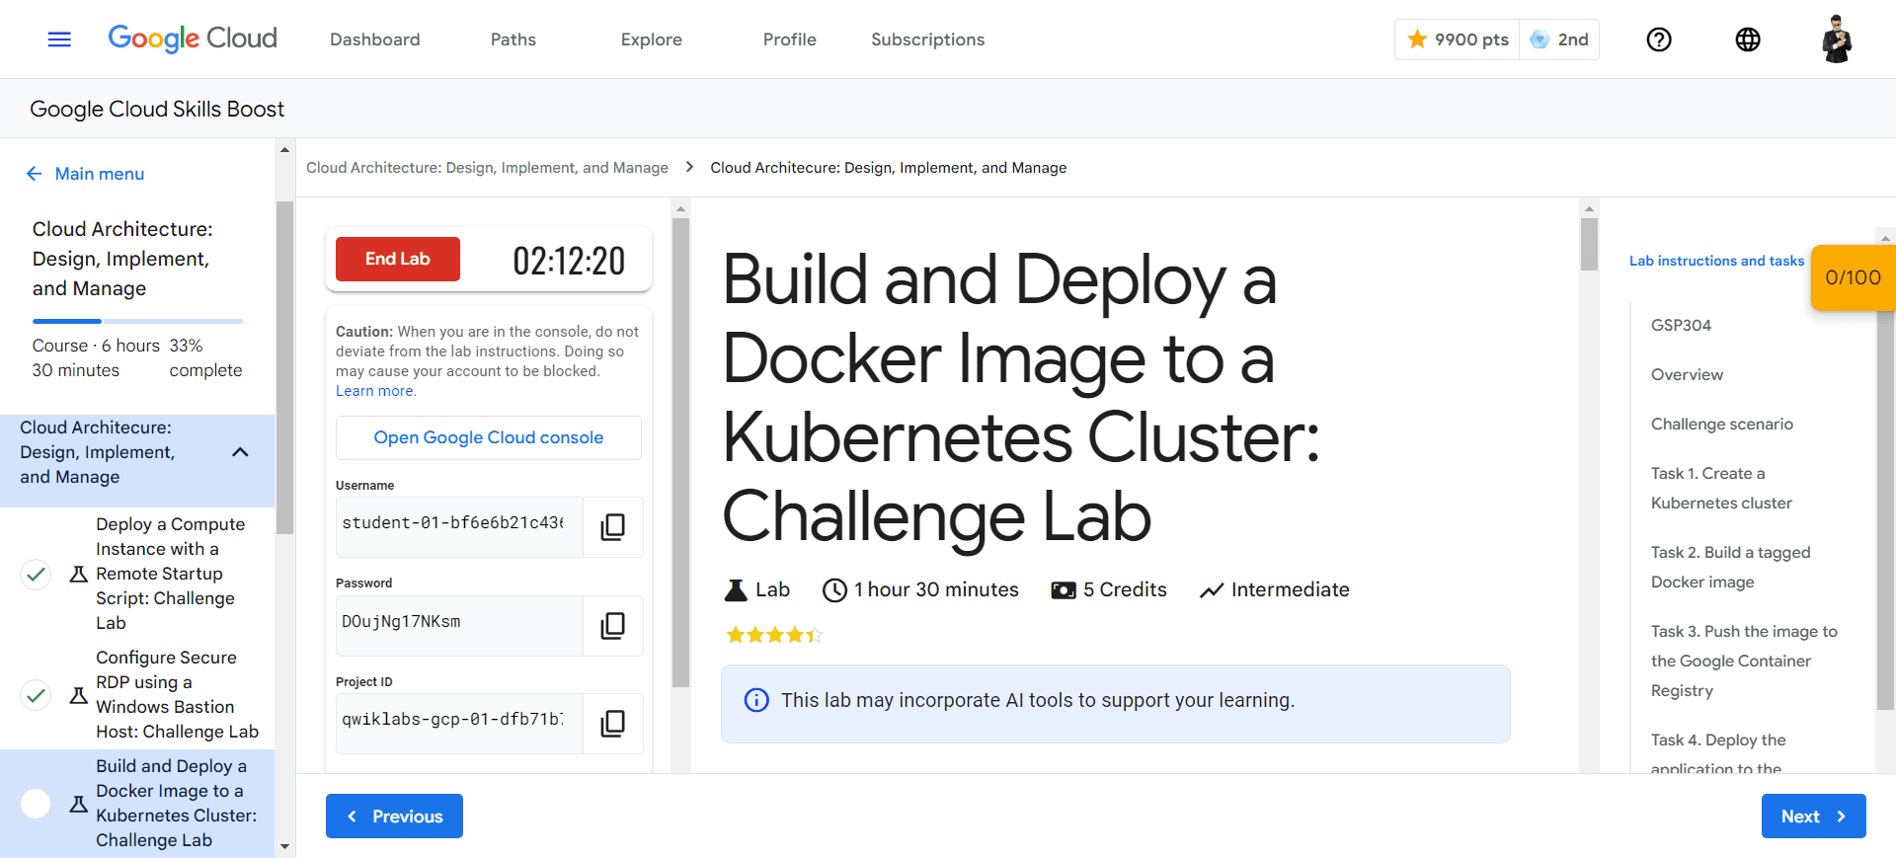Jump to Task 1. Create a Kubernetes cluster
The height and width of the screenshot is (858, 1896).
1721,488
